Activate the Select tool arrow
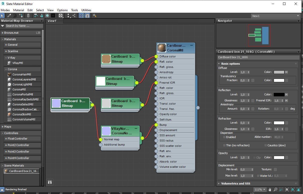Image resolution: width=303 pixels, height=194 pixels. (x=2, y=15)
